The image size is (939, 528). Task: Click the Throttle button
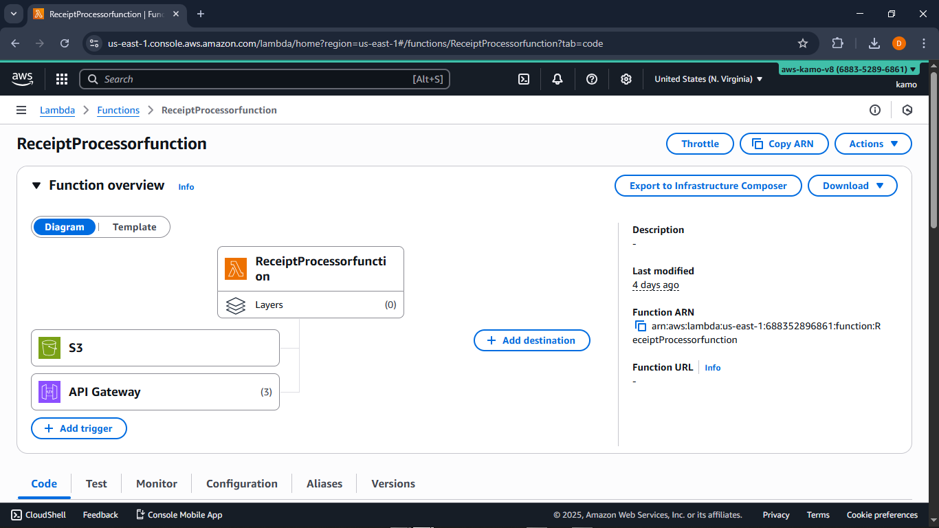pos(700,144)
